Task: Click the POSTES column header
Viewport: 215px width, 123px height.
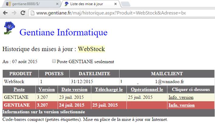Action: (54, 74)
